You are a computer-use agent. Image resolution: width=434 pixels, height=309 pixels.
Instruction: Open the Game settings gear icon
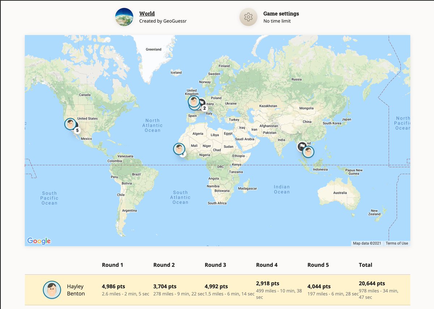[x=248, y=17]
